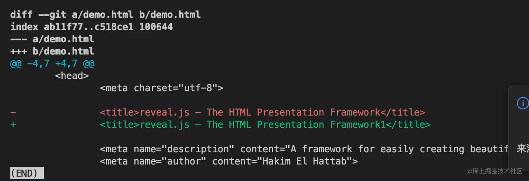This screenshot has height=181, width=529.
Task: Click the 100644 file mode text
Action: click(156, 27)
